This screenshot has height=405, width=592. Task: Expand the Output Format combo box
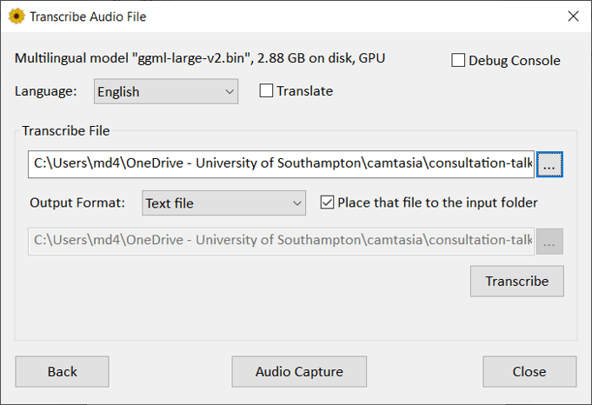[x=223, y=203]
